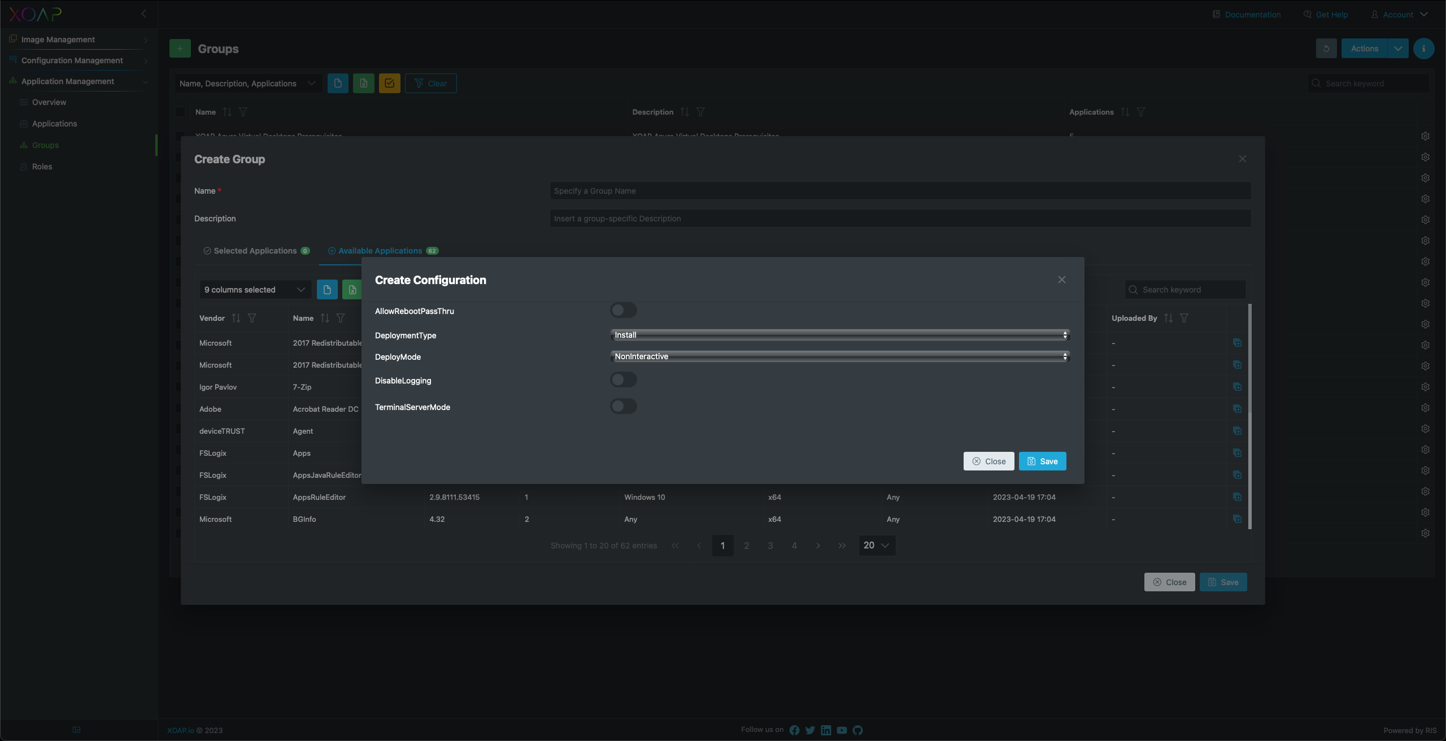This screenshot has height=741, width=1446.
Task: Toggle the AllowRebootPassThru switch
Action: tap(623, 310)
